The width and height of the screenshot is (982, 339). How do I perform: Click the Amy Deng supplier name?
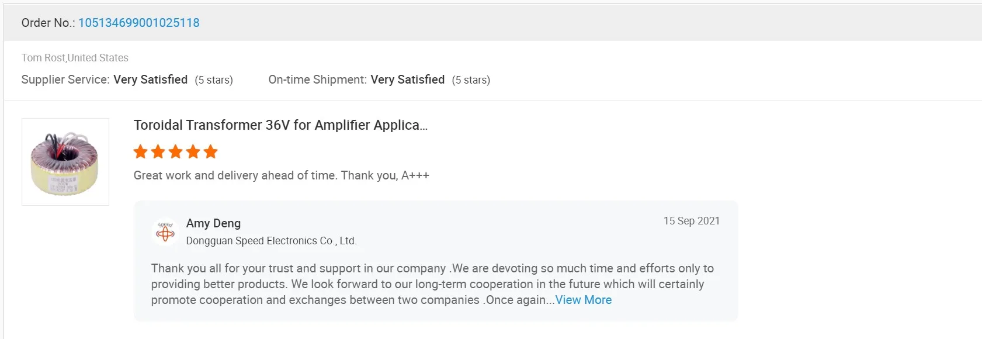click(213, 223)
